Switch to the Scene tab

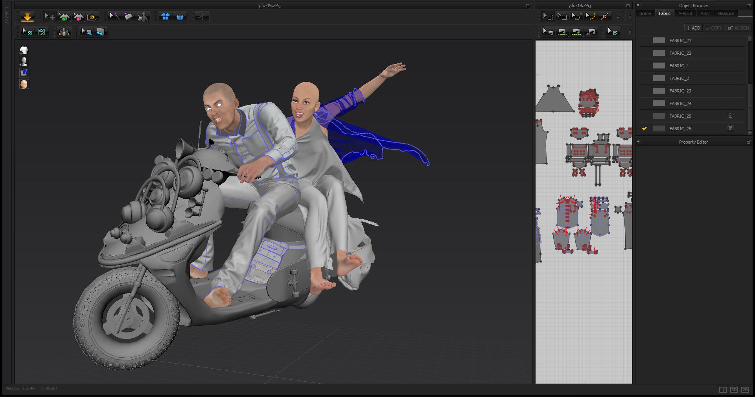coord(645,13)
